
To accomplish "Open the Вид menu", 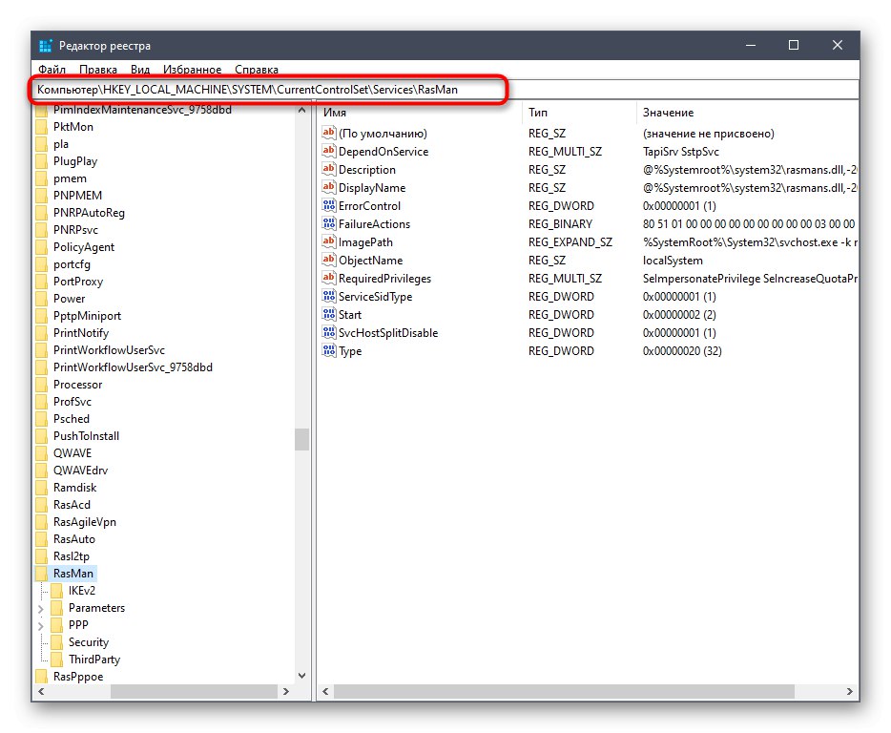I will point(140,70).
